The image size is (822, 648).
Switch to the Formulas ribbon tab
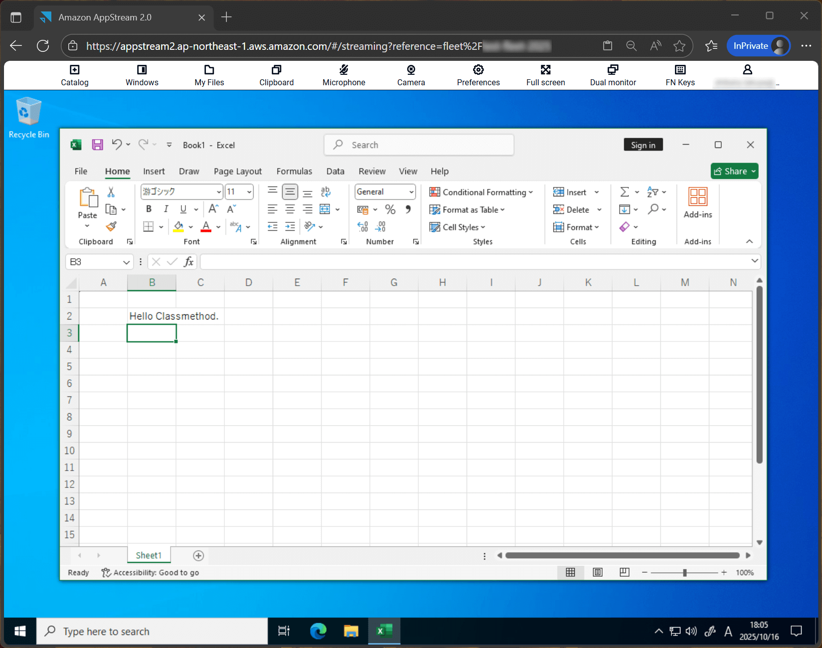tap(294, 171)
